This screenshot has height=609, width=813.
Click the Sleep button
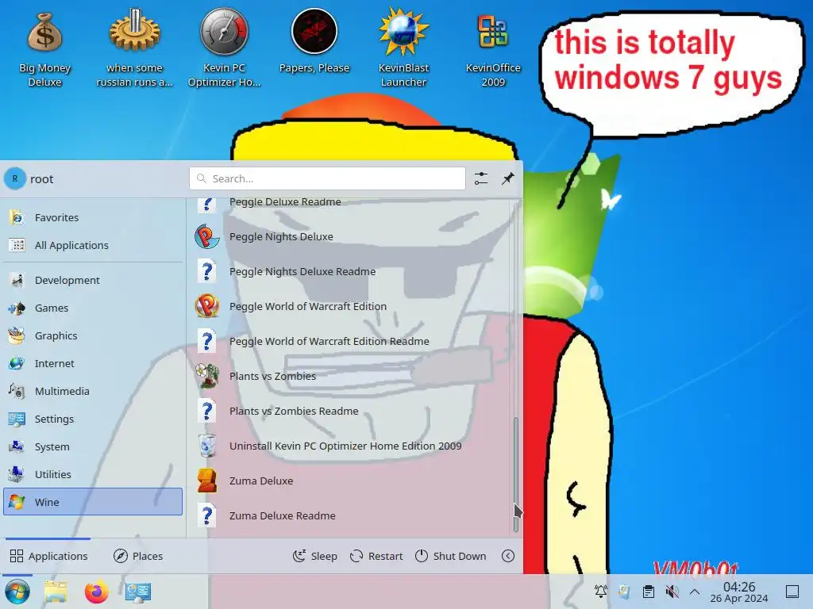[314, 556]
